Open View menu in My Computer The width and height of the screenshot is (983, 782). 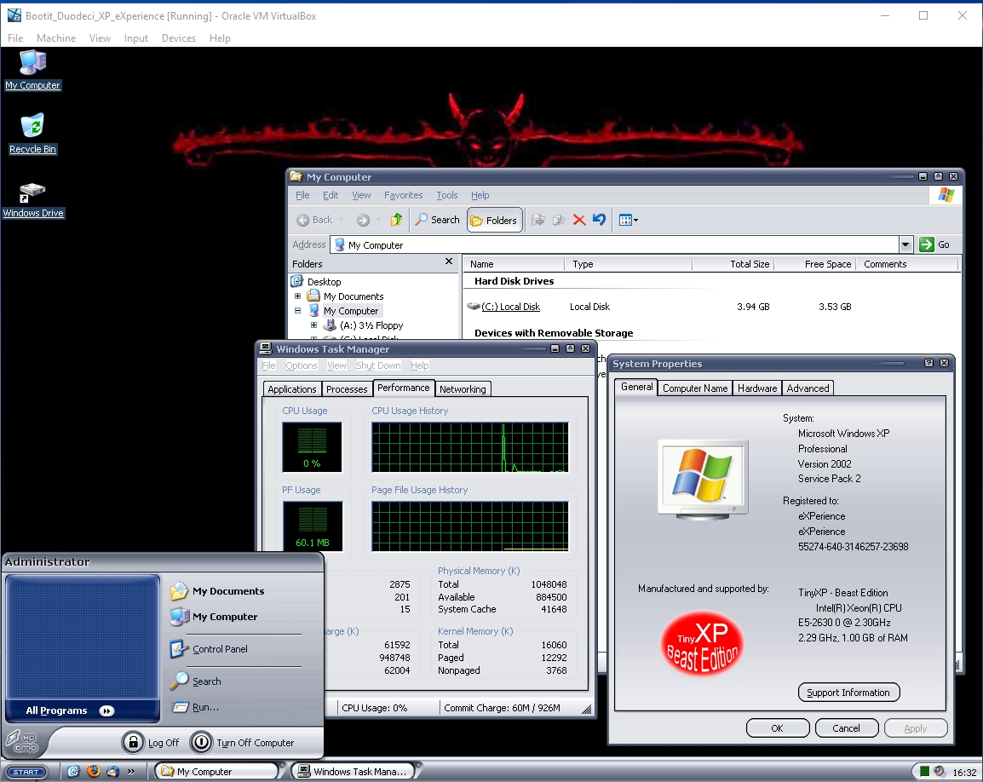point(361,195)
